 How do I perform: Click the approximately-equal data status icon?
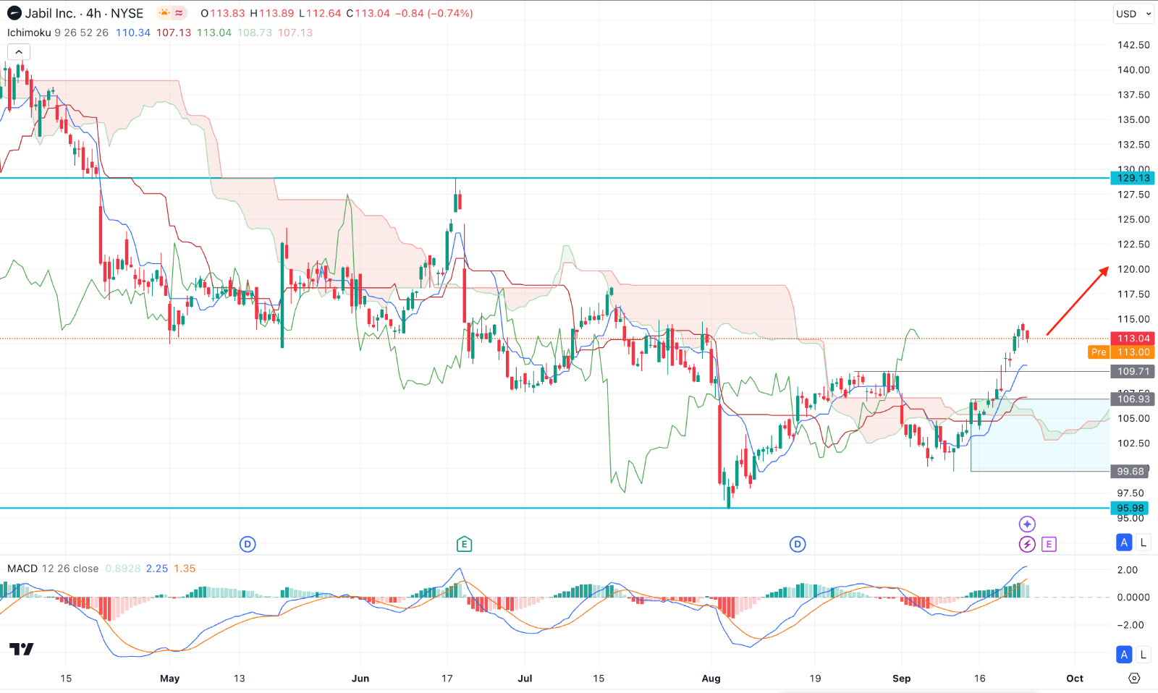179,13
